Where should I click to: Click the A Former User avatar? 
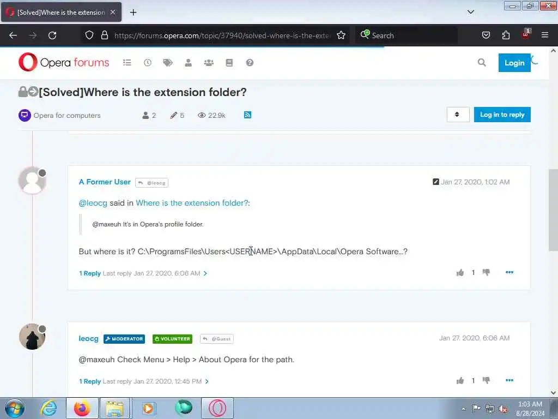tap(32, 180)
